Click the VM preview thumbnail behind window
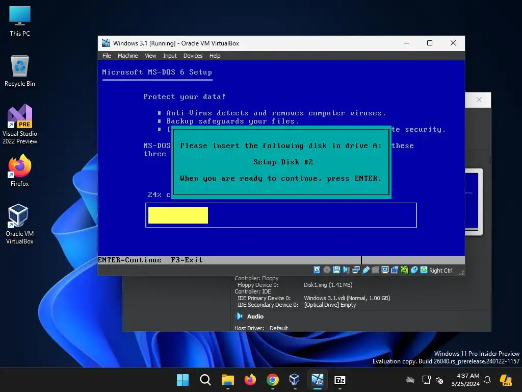Viewport: 522px width, 392px height. 474,202
